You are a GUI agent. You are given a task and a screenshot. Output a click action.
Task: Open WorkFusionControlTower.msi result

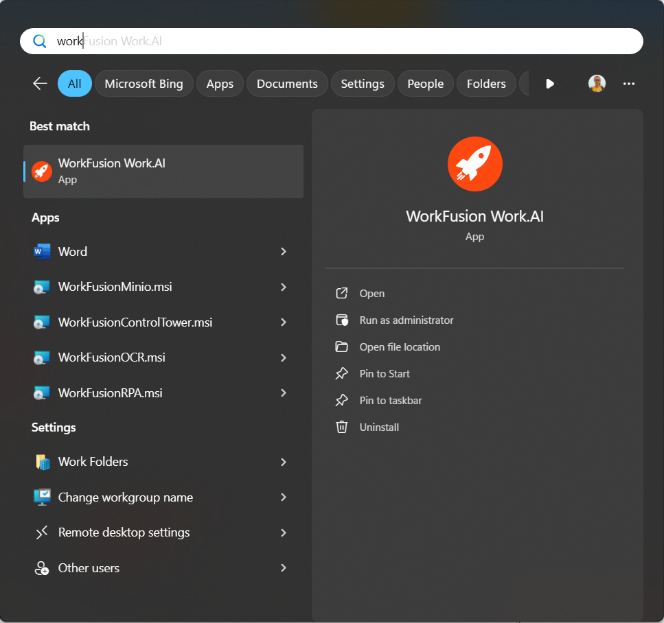pyautogui.click(x=163, y=322)
